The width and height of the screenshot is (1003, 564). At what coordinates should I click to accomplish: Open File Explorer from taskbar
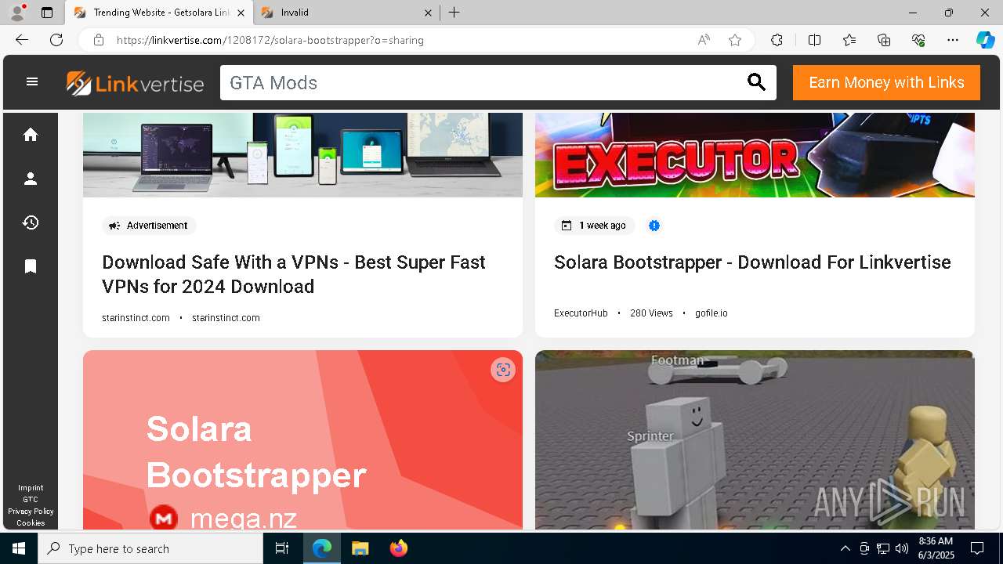click(x=360, y=548)
